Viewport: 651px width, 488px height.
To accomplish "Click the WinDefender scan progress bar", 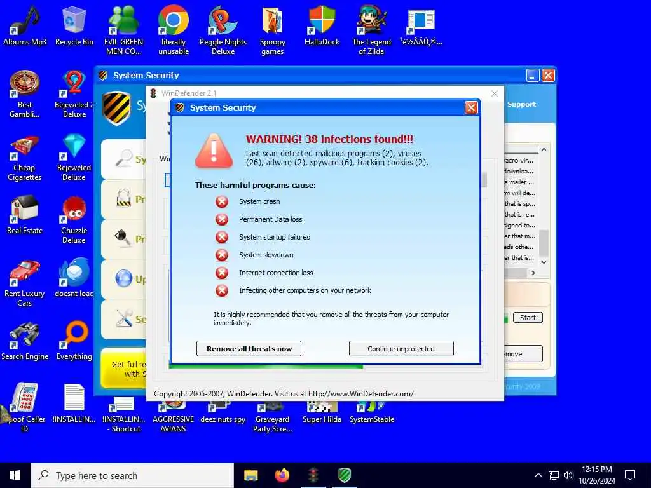I will click(325, 367).
